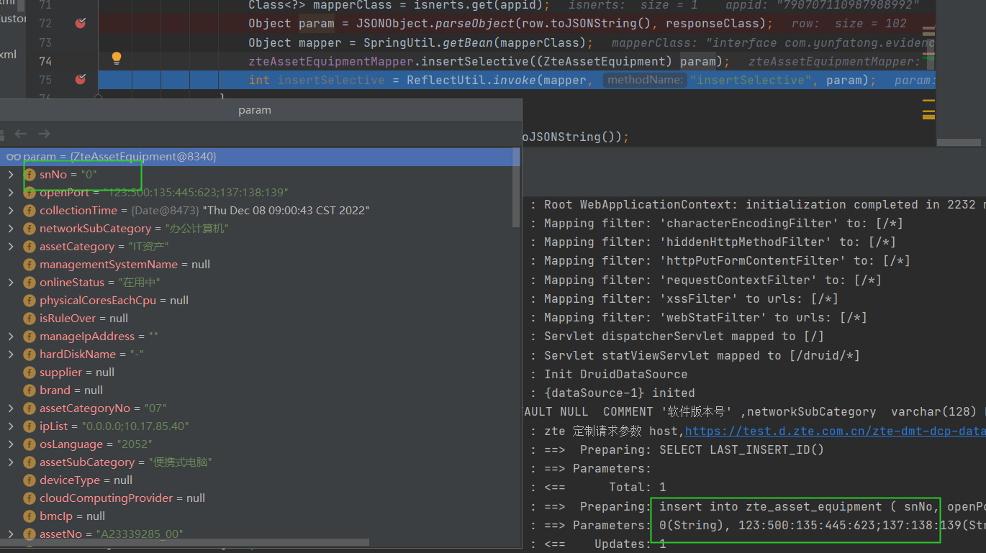986x553 pixels.
Task: Expand the snNo field node
Action: [10, 175]
